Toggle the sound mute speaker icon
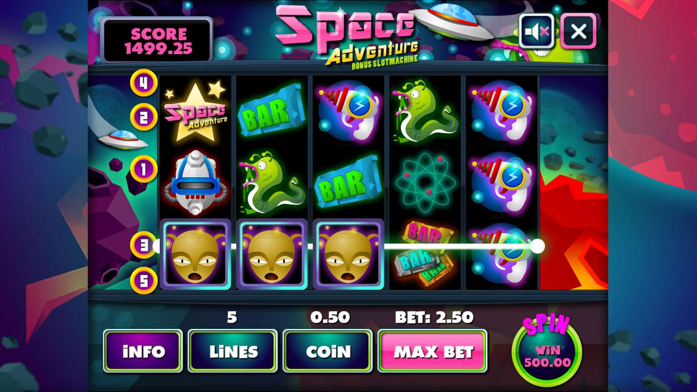This screenshot has width=697, height=392. (537, 31)
